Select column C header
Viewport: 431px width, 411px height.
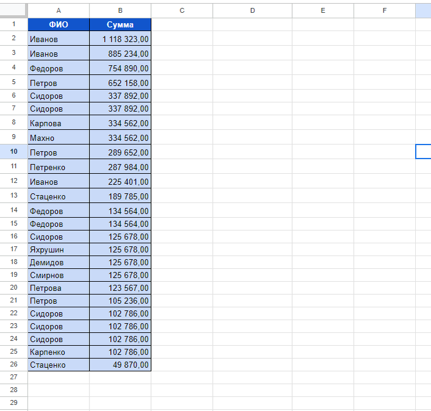click(x=182, y=11)
